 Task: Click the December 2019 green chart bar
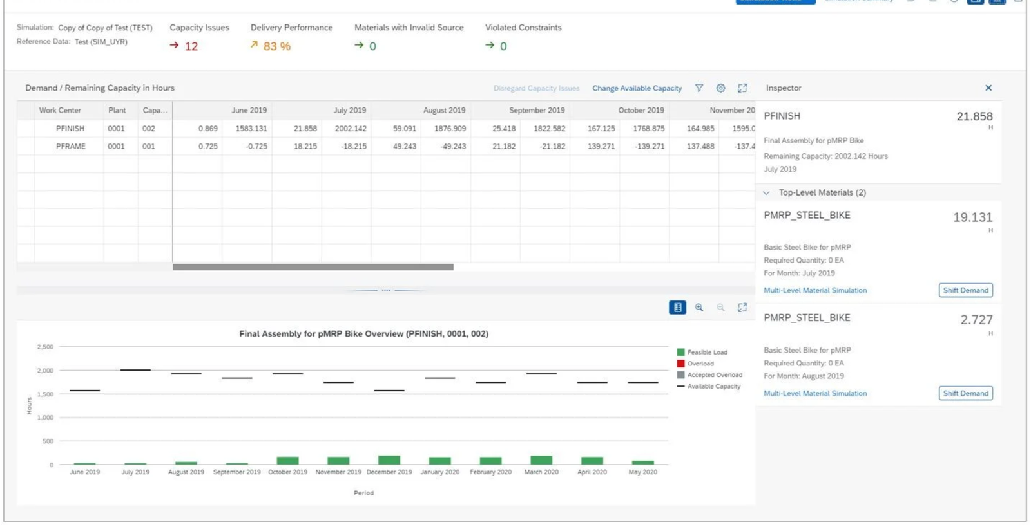tap(389, 460)
